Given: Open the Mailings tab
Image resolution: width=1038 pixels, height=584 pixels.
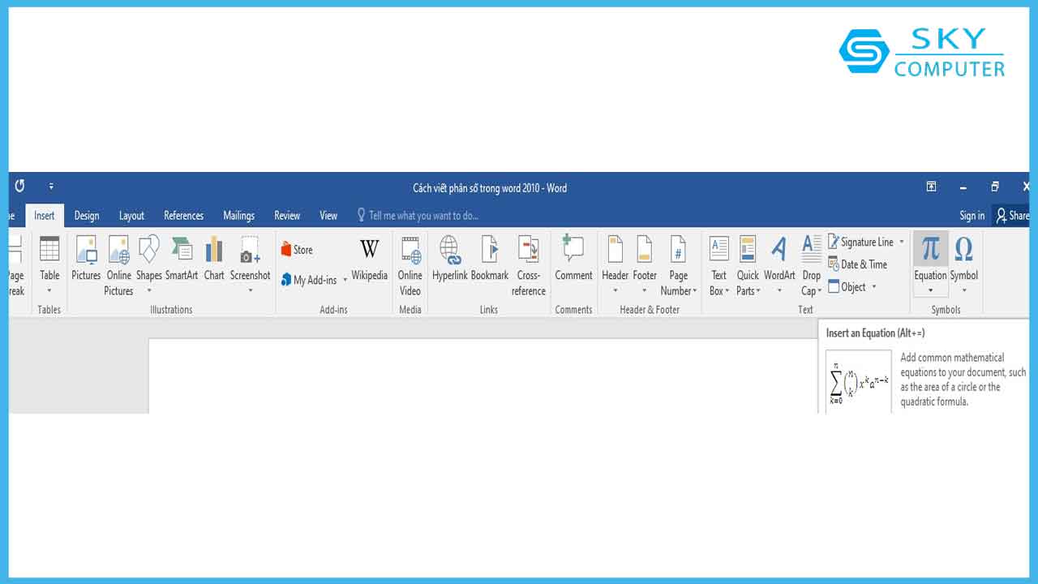Looking at the screenshot, I should click(x=239, y=216).
